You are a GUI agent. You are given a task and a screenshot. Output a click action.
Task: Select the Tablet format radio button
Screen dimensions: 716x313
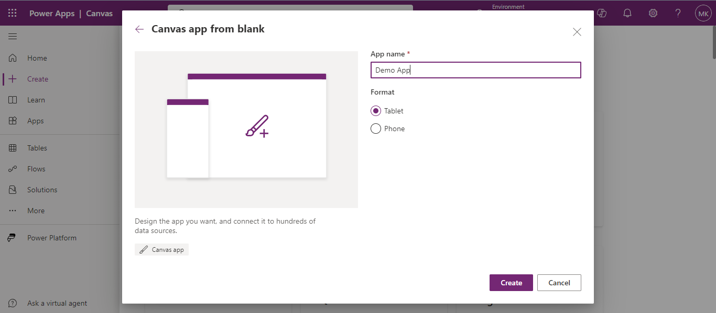376,111
